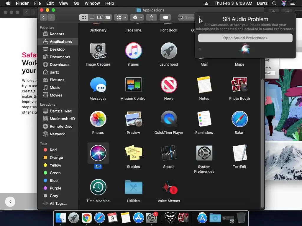Open Spotlight search in menu bar

tap(274, 3)
